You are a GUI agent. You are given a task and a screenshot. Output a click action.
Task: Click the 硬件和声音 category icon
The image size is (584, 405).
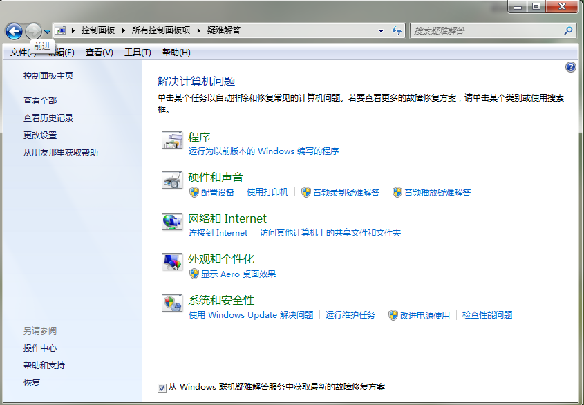click(x=172, y=180)
